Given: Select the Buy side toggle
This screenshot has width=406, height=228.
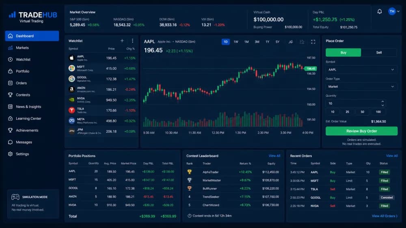Looking at the screenshot, I should click(x=343, y=52).
